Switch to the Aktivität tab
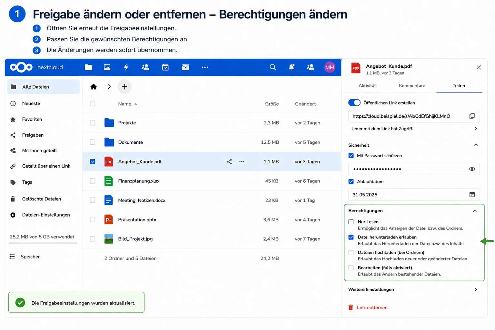Viewport: 495px width, 330px height. [x=367, y=85]
